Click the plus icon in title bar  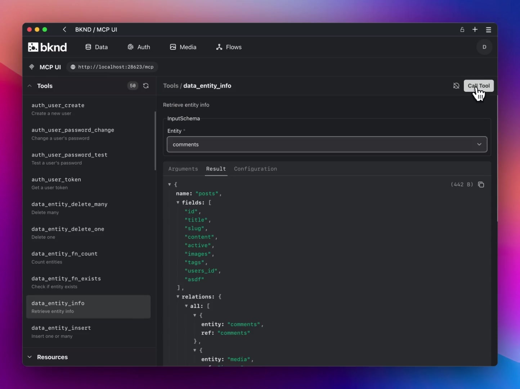click(475, 30)
